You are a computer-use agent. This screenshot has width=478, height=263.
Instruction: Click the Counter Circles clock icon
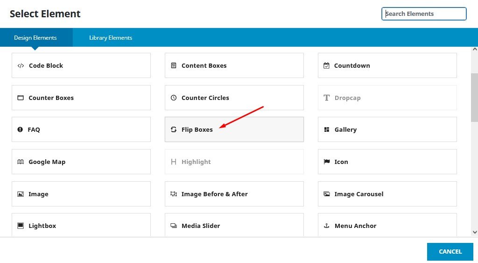[x=174, y=98]
